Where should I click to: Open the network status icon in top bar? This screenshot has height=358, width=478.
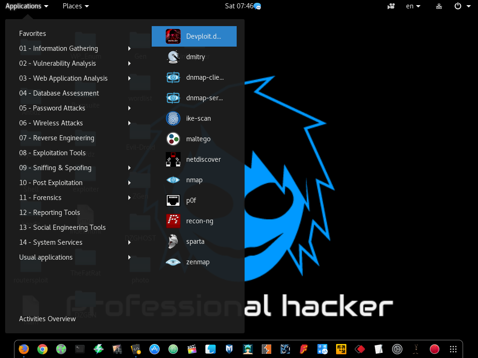coord(439,6)
